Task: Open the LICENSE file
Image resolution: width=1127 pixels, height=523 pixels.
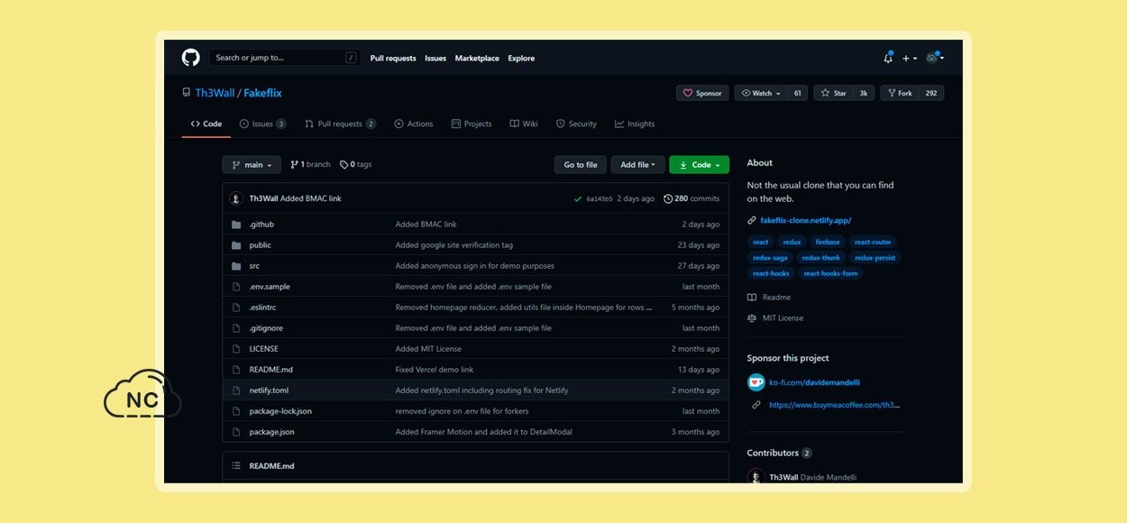Action: click(263, 349)
